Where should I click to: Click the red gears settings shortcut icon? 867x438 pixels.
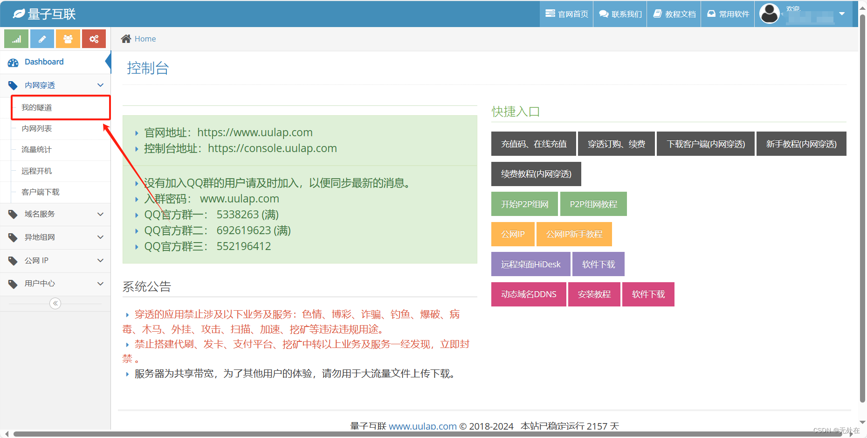click(94, 39)
